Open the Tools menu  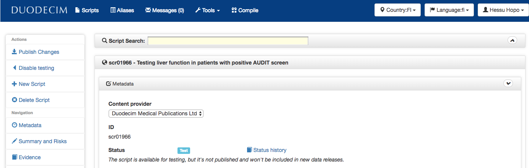pyautogui.click(x=207, y=10)
